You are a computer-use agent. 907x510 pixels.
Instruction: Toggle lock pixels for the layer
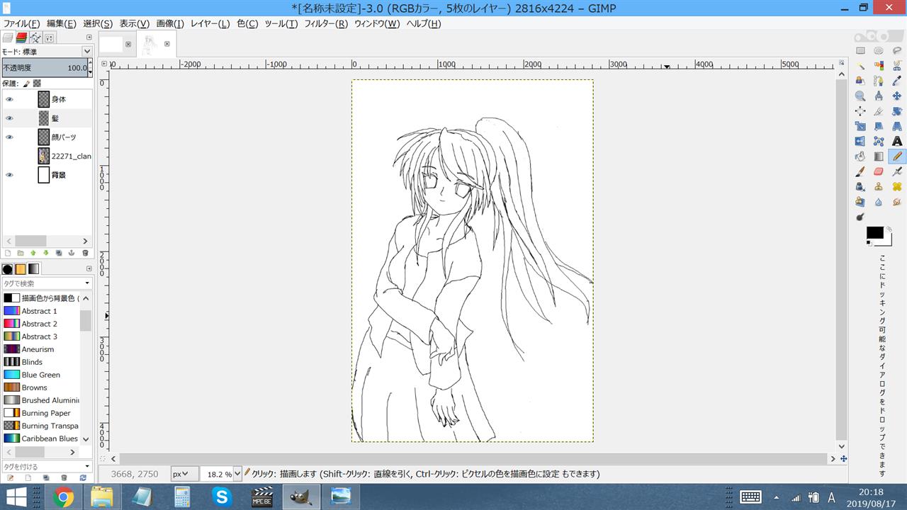[x=27, y=83]
